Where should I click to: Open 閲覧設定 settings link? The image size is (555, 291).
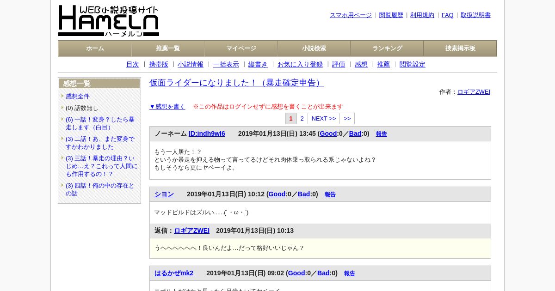point(413,65)
